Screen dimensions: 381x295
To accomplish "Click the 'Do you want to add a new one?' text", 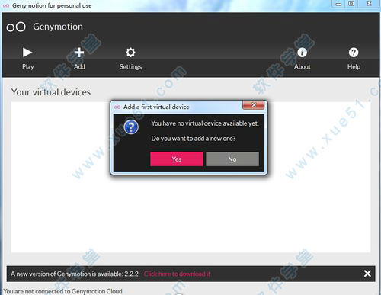I will [194, 139].
